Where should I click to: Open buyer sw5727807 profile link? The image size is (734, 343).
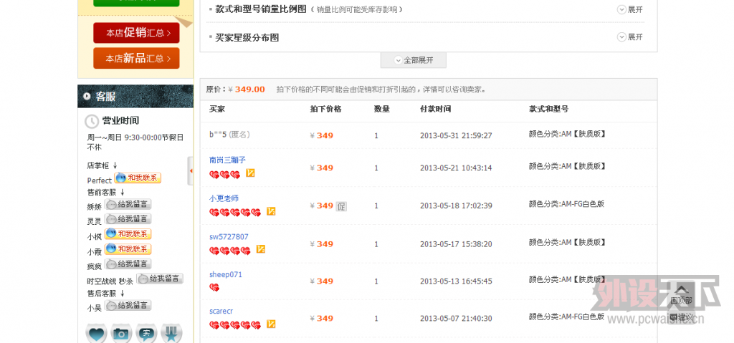(229, 237)
